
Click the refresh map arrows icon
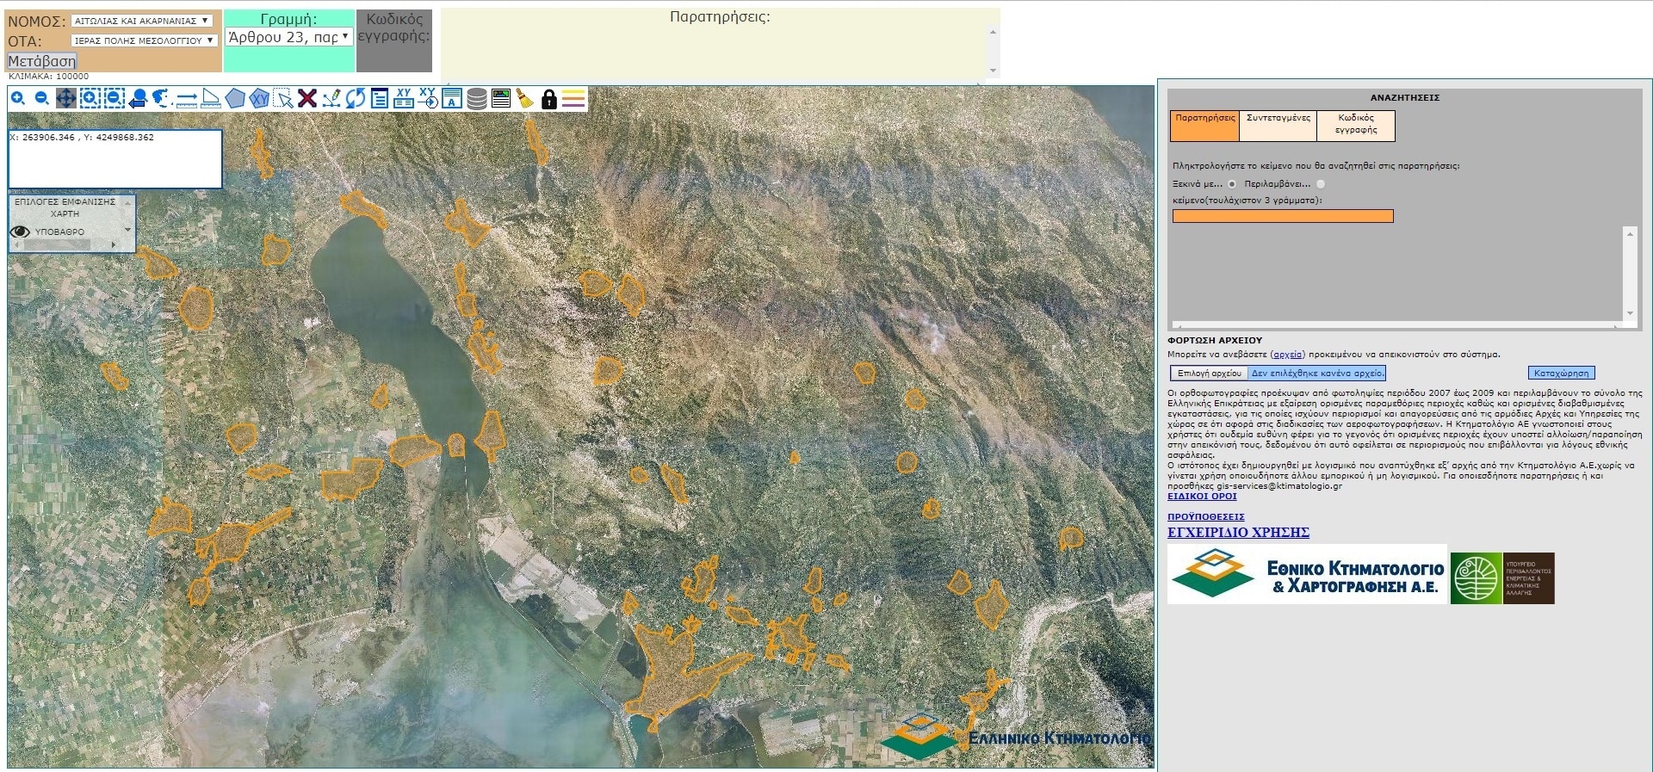356,99
